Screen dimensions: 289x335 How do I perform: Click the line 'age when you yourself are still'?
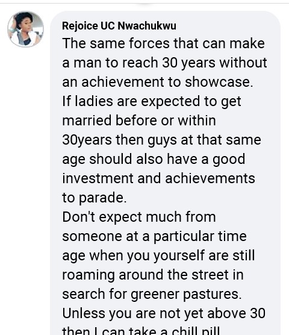[x=158, y=255]
